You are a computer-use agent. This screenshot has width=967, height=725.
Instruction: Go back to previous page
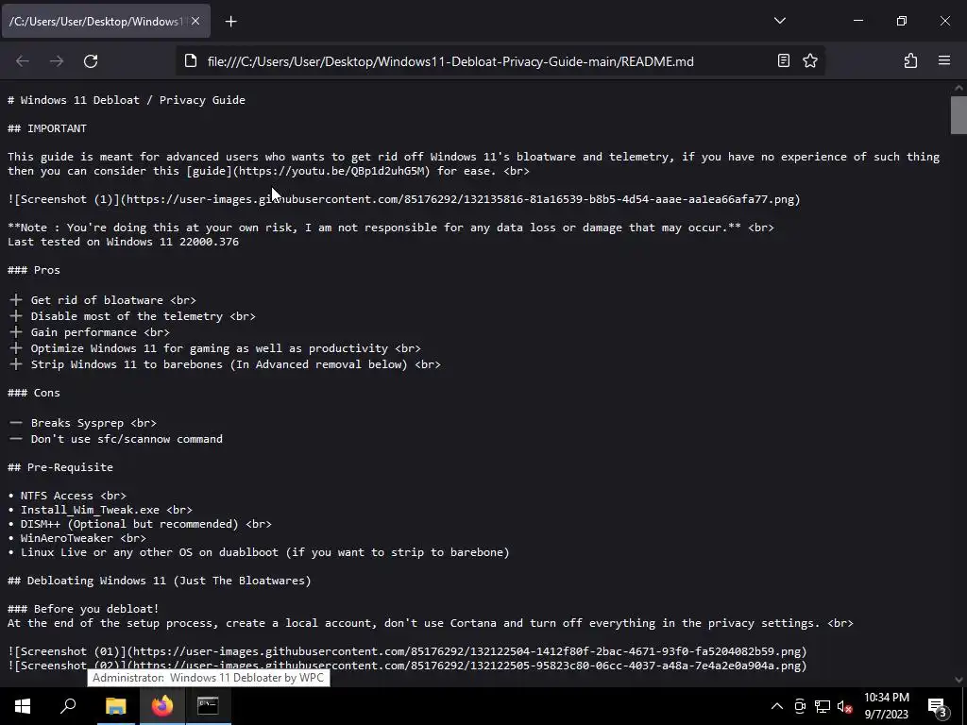[x=23, y=61]
